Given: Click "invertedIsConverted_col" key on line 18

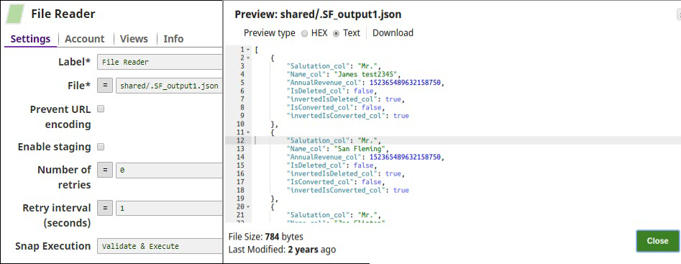Looking at the screenshot, I should (x=336, y=190).
